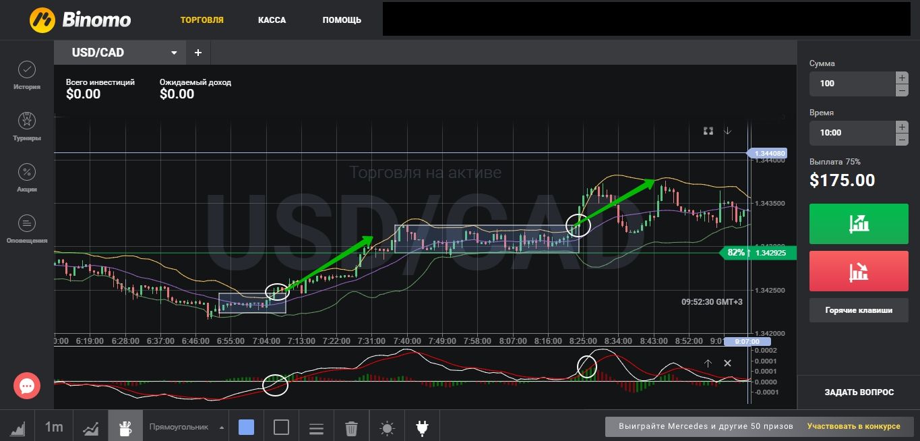Image resolution: width=920 pixels, height=441 pixels.
Task: Close the MACD indicator panel
Action: [727, 363]
